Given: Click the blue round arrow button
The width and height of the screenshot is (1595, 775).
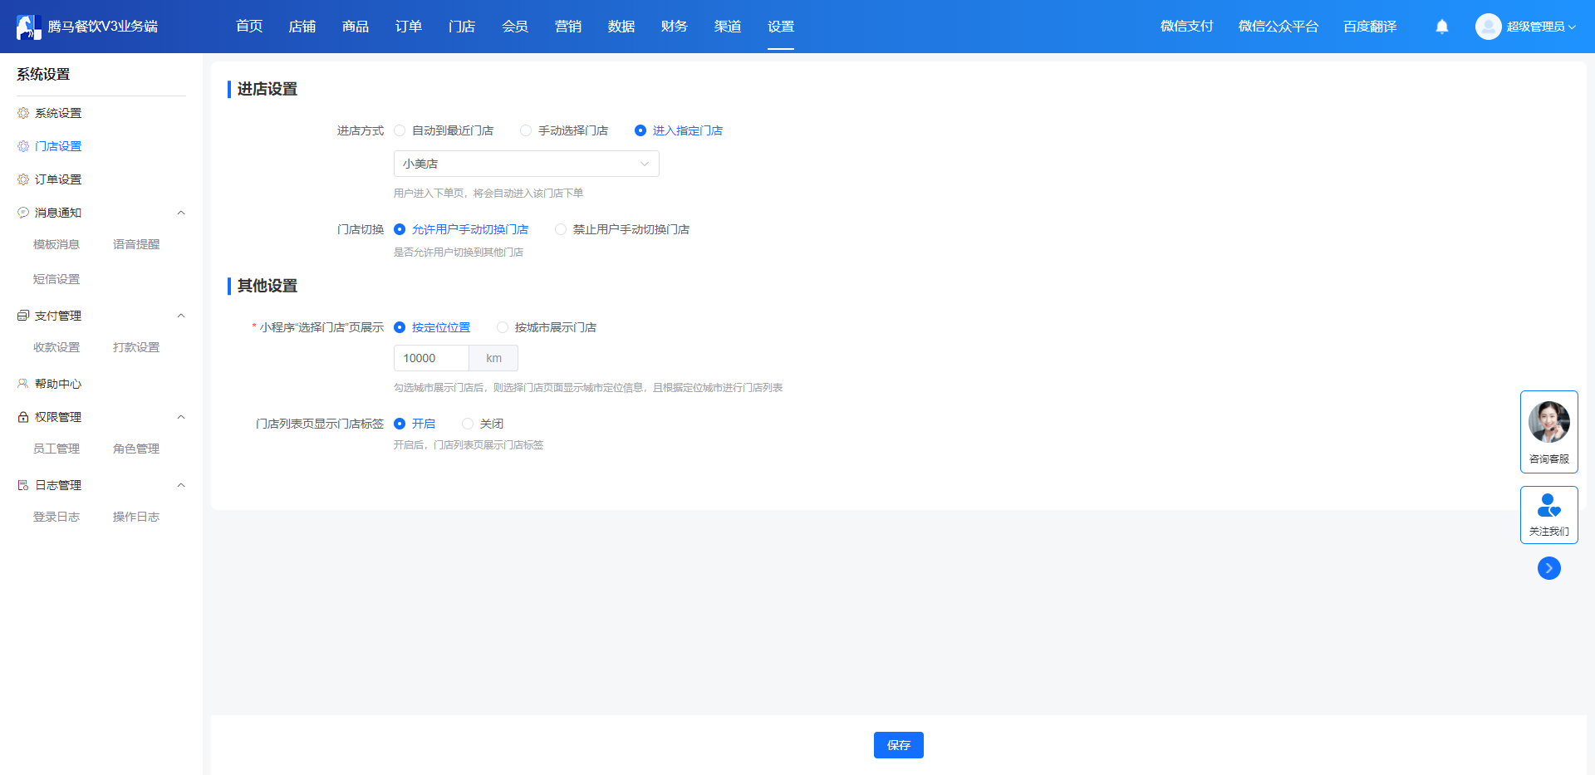Looking at the screenshot, I should (1549, 568).
